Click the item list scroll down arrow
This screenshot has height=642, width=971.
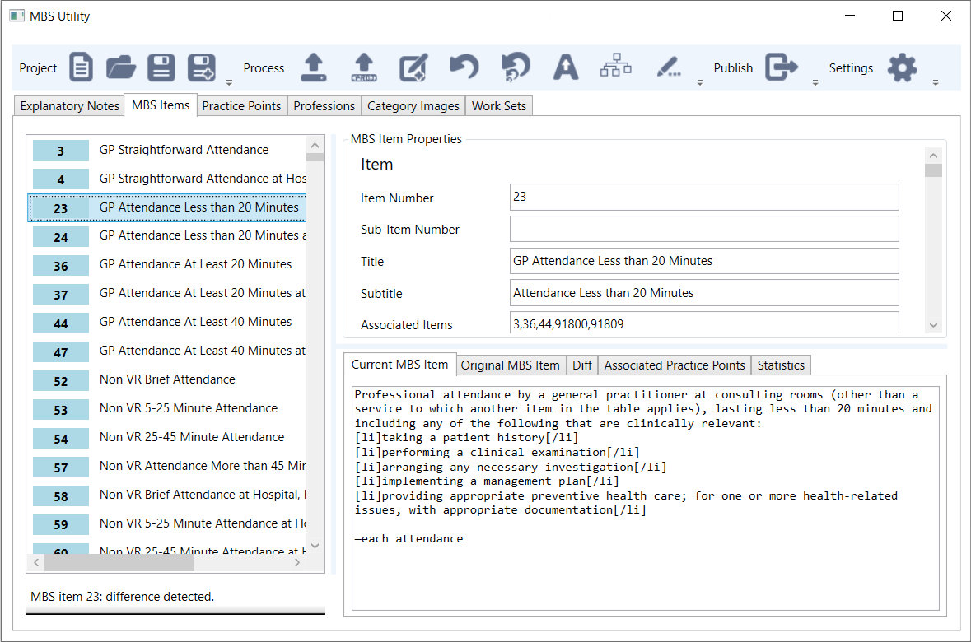[315, 546]
